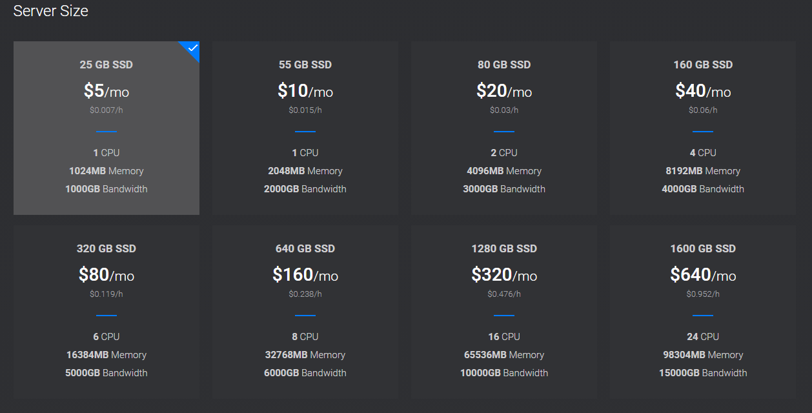Click the 1 CPU spec on the 25 GB plan

point(106,152)
